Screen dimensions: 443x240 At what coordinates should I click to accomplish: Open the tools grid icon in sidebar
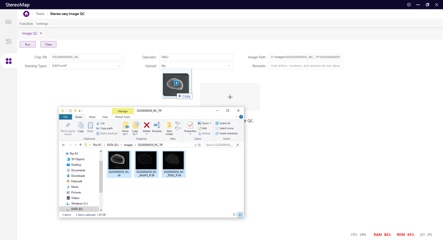(8, 61)
